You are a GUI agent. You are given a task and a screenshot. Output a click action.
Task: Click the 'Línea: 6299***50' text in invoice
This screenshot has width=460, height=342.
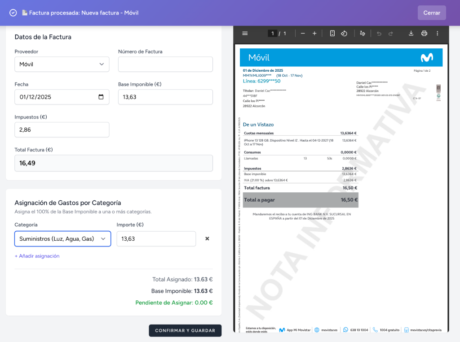[x=261, y=81]
